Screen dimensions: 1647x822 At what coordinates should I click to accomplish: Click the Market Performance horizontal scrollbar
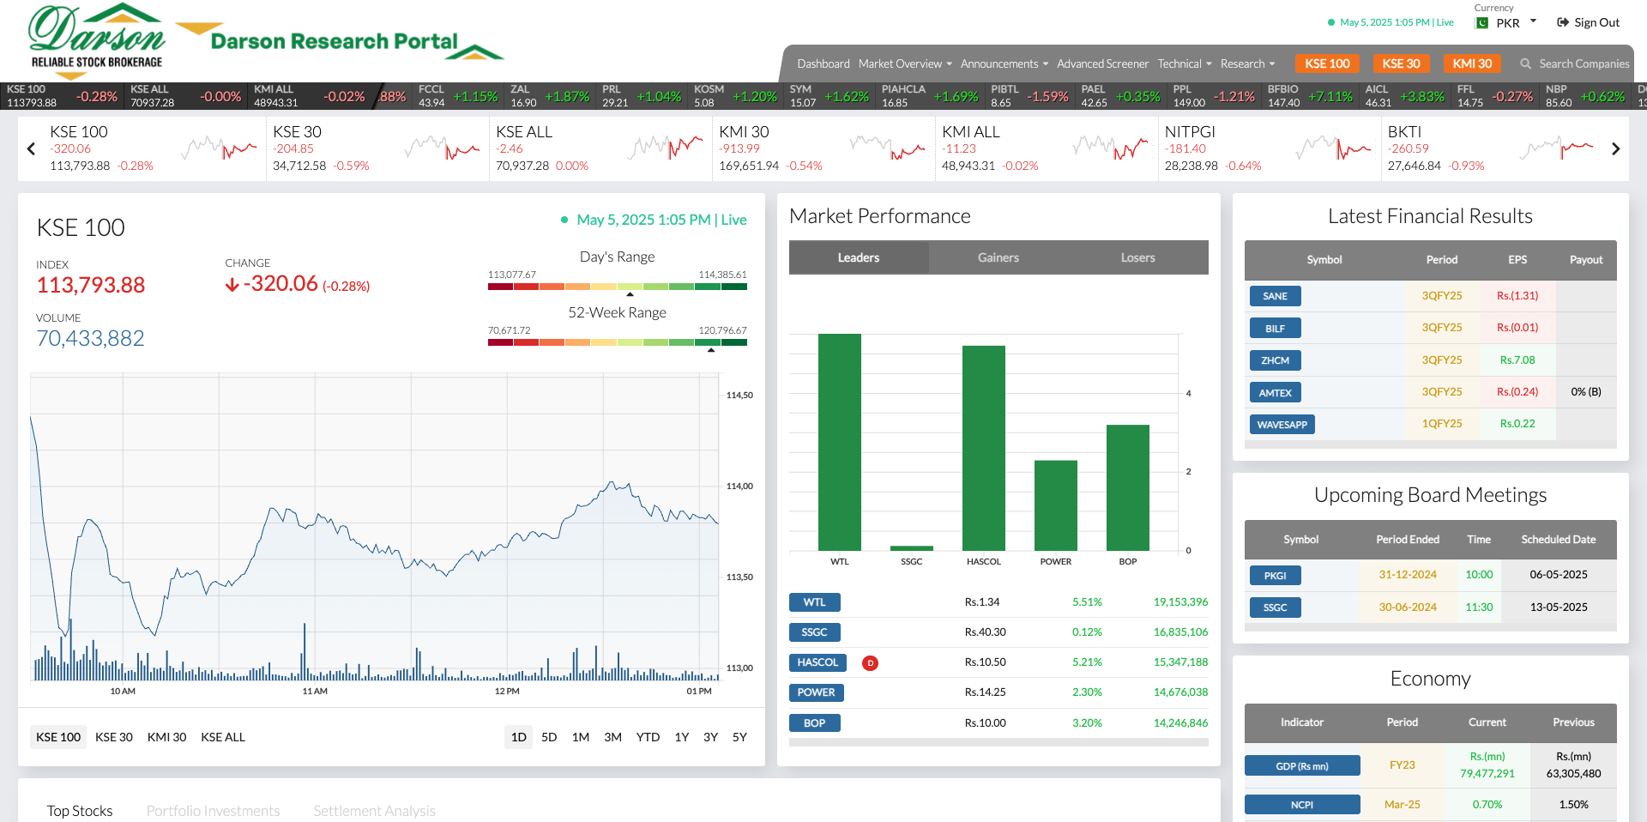[998, 742]
